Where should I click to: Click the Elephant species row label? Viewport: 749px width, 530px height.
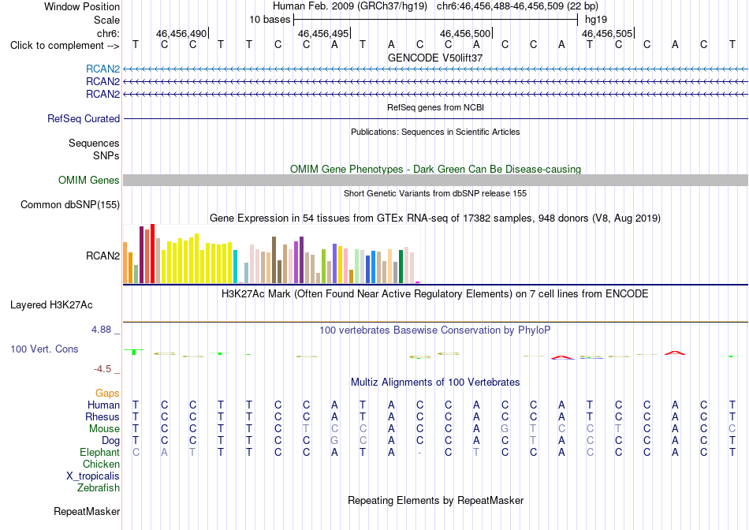[x=99, y=452]
